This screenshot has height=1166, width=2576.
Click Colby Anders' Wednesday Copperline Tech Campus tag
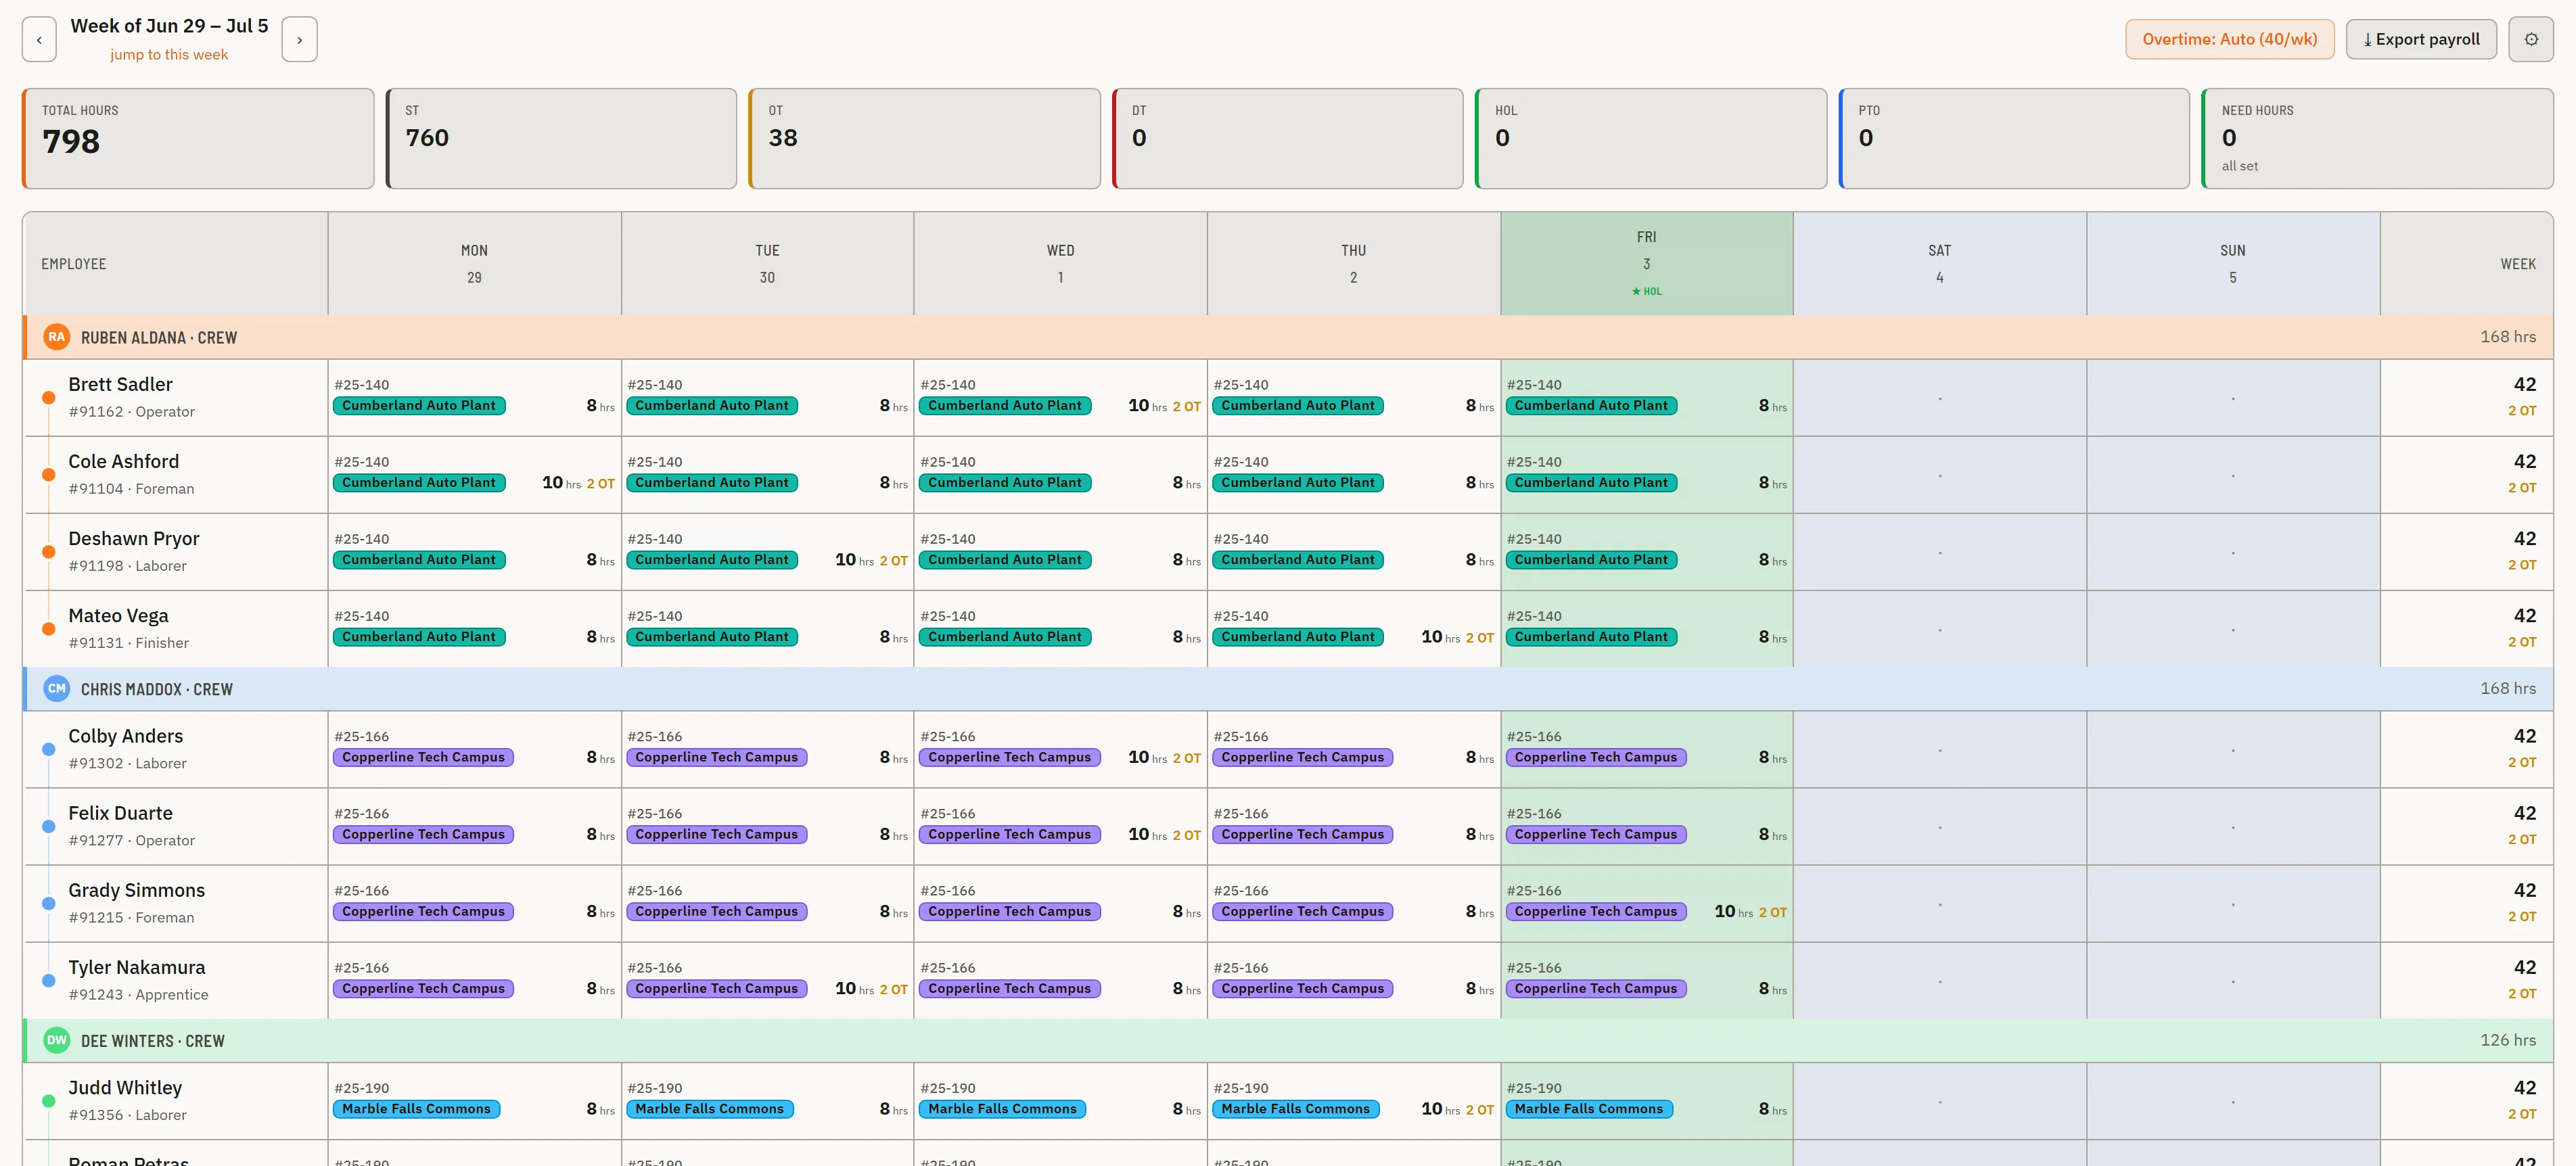1010,757
